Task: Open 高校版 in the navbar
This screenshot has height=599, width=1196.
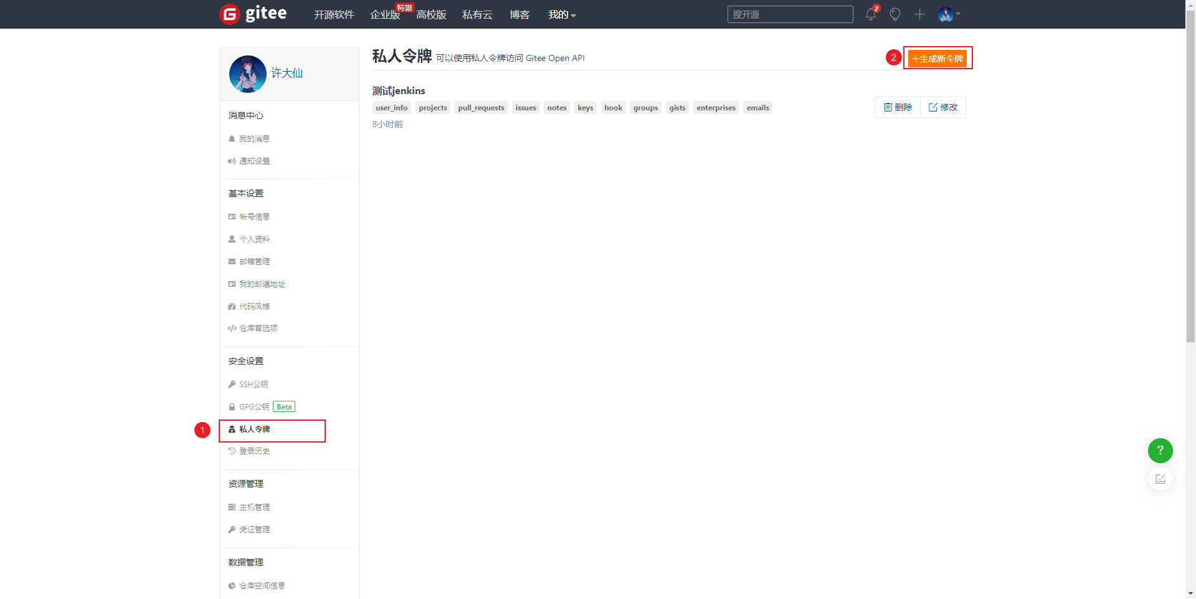Action: [x=431, y=14]
